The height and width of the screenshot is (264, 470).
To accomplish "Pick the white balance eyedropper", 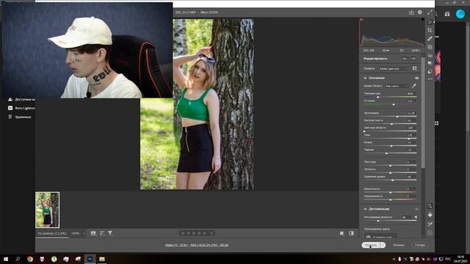I will pyautogui.click(x=414, y=86).
